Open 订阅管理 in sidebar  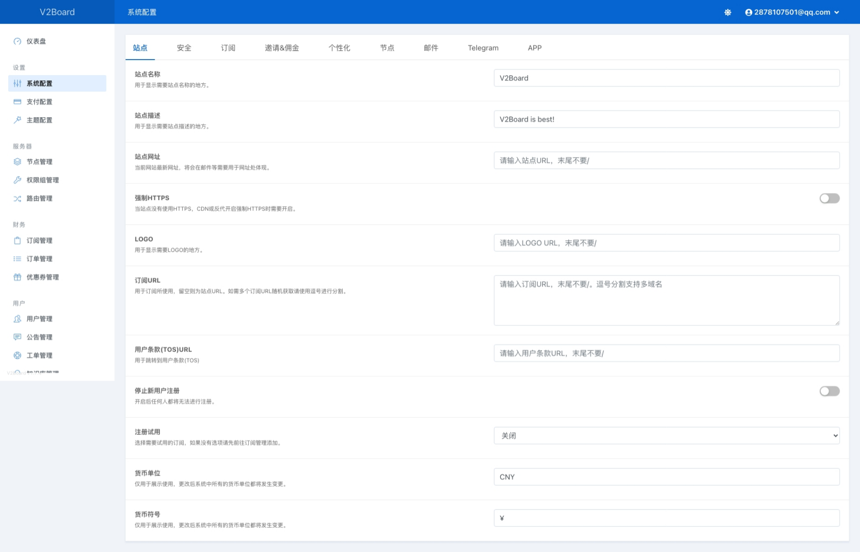coord(57,241)
